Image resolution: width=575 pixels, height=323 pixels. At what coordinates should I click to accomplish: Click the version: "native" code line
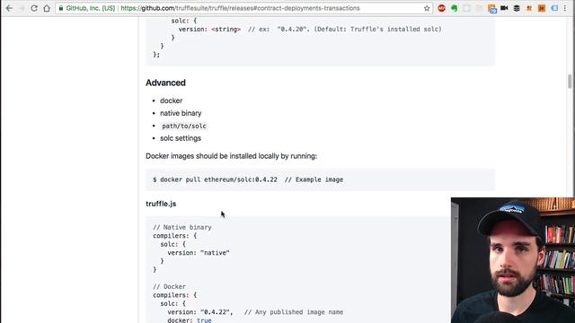[x=199, y=253]
